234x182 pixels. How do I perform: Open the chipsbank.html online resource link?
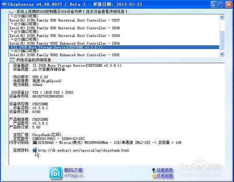click(83, 150)
